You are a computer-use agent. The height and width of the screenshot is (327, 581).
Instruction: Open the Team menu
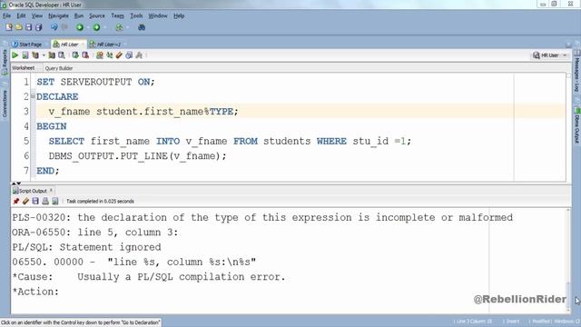(x=117, y=15)
